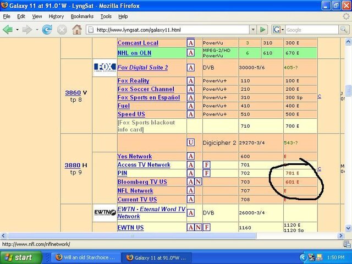
Task: Switch to Starchoice Firefox taskbar window
Action: tap(86, 257)
